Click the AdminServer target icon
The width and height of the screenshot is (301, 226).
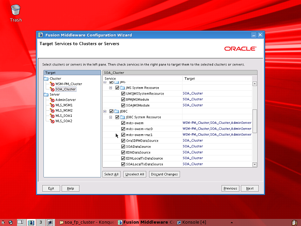click(52, 100)
